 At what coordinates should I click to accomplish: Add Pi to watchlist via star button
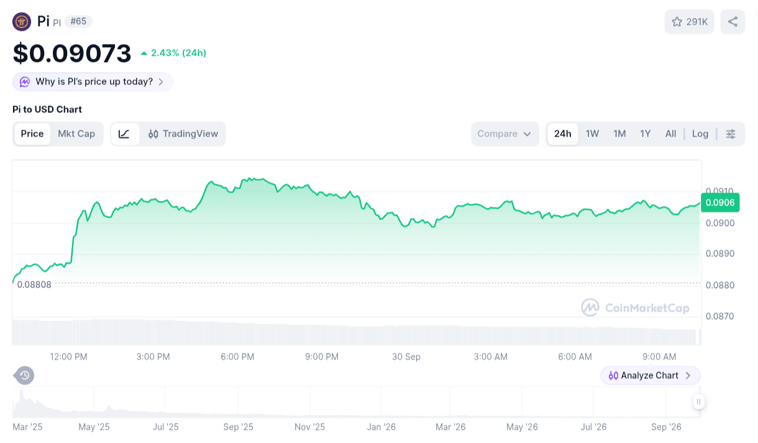[690, 22]
